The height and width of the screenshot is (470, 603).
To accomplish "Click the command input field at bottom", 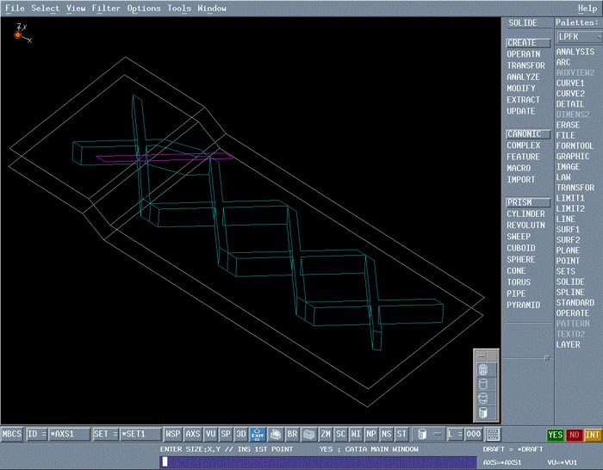I will click(x=317, y=462).
